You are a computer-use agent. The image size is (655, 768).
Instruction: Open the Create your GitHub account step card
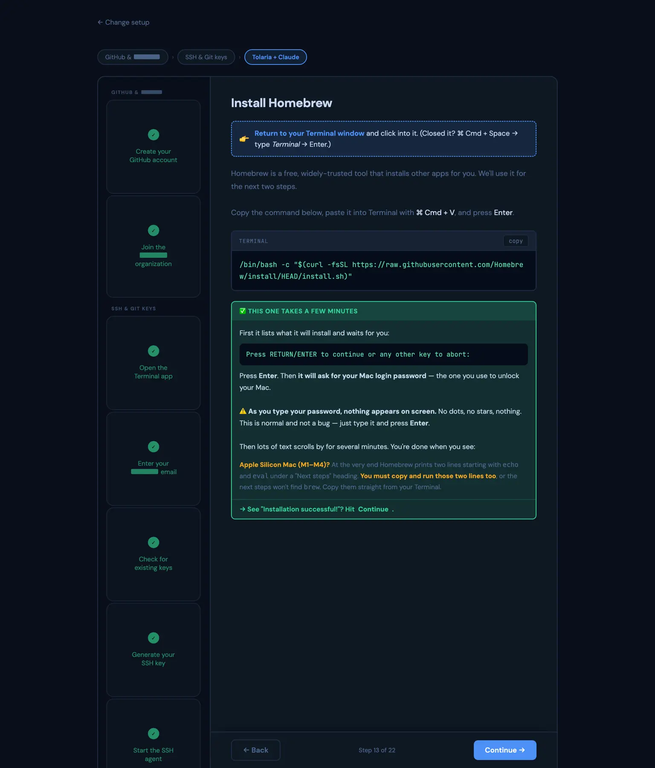(x=154, y=147)
